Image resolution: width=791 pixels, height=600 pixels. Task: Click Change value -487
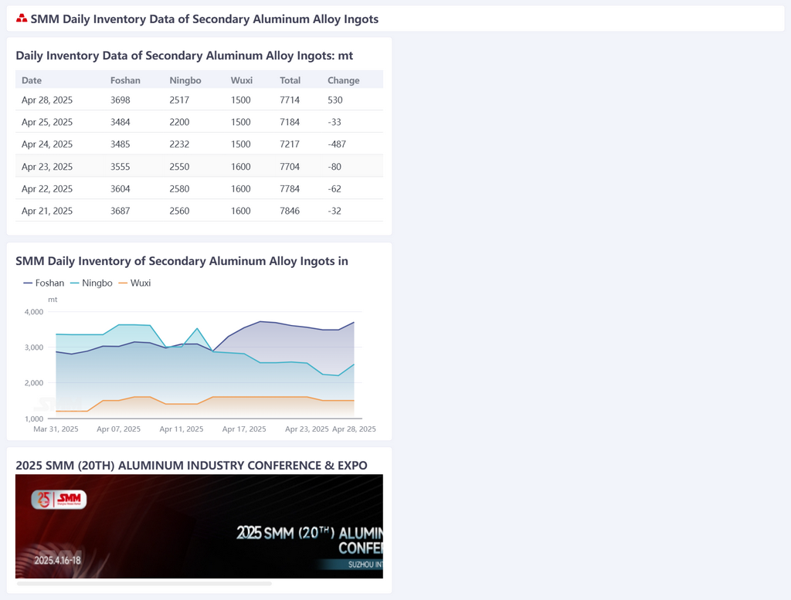(x=337, y=144)
